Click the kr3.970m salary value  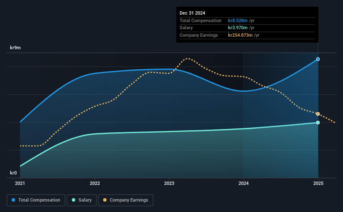(x=238, y=28)
